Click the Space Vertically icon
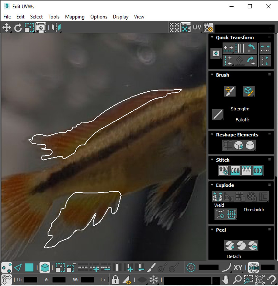This screenshot has width=278, height=286. point(265,61)
